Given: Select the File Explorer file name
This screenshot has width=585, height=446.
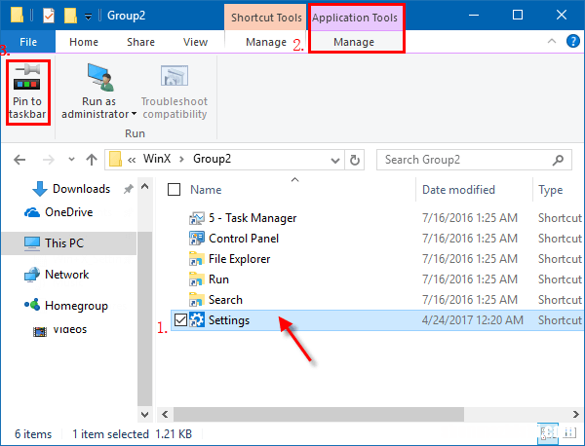Looking at the screenshot, I should click(x=239, y=259).
